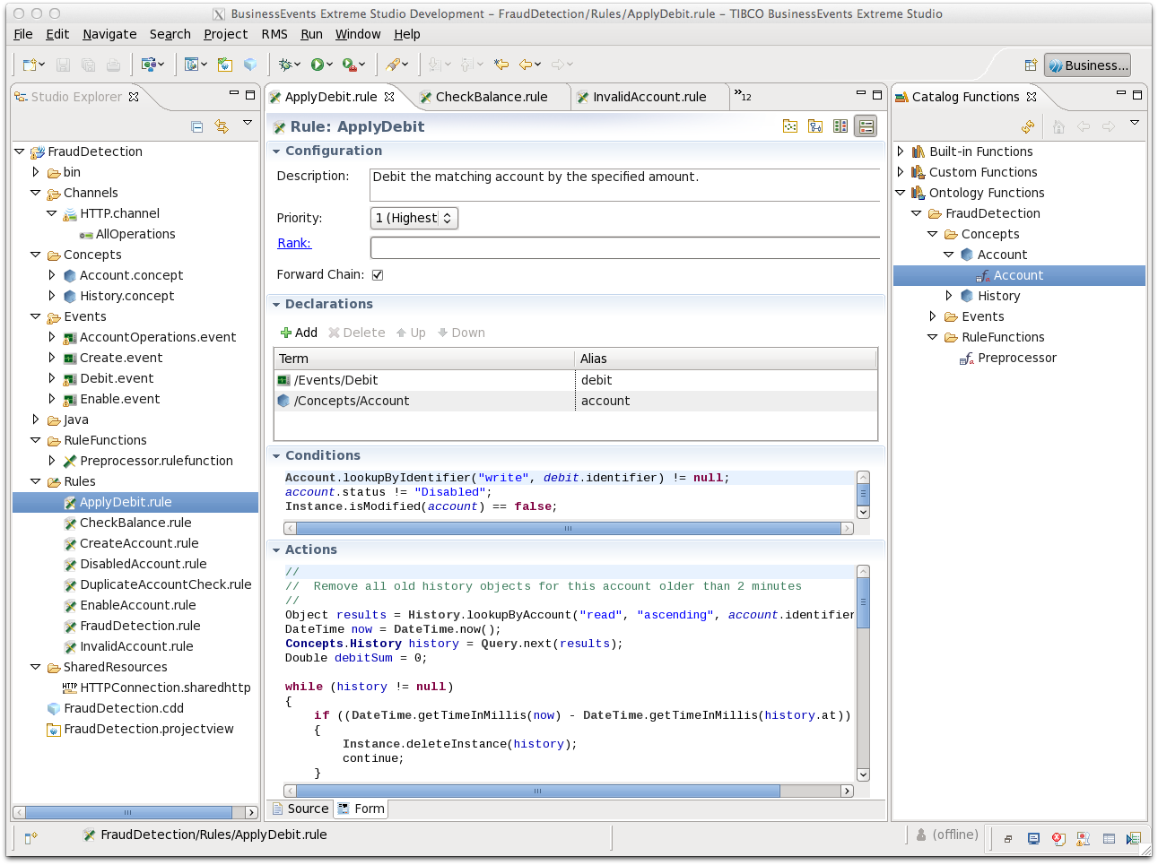1158x865 pixels.
Task: Click the Actions vertical scrollbar
Action: click(x=863, y=672)
